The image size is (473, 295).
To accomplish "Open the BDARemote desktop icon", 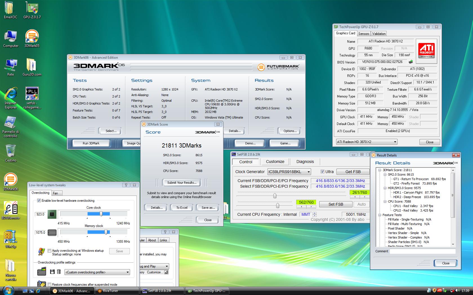I will tap(11, 210).
